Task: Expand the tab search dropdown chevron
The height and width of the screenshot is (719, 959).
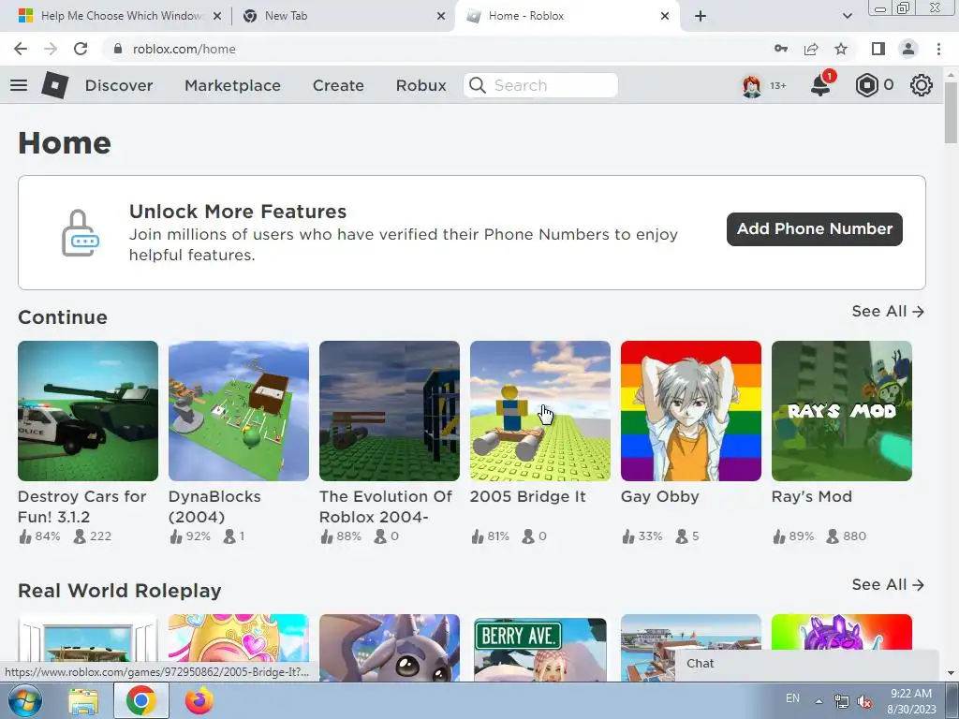Action: [847, 16]
